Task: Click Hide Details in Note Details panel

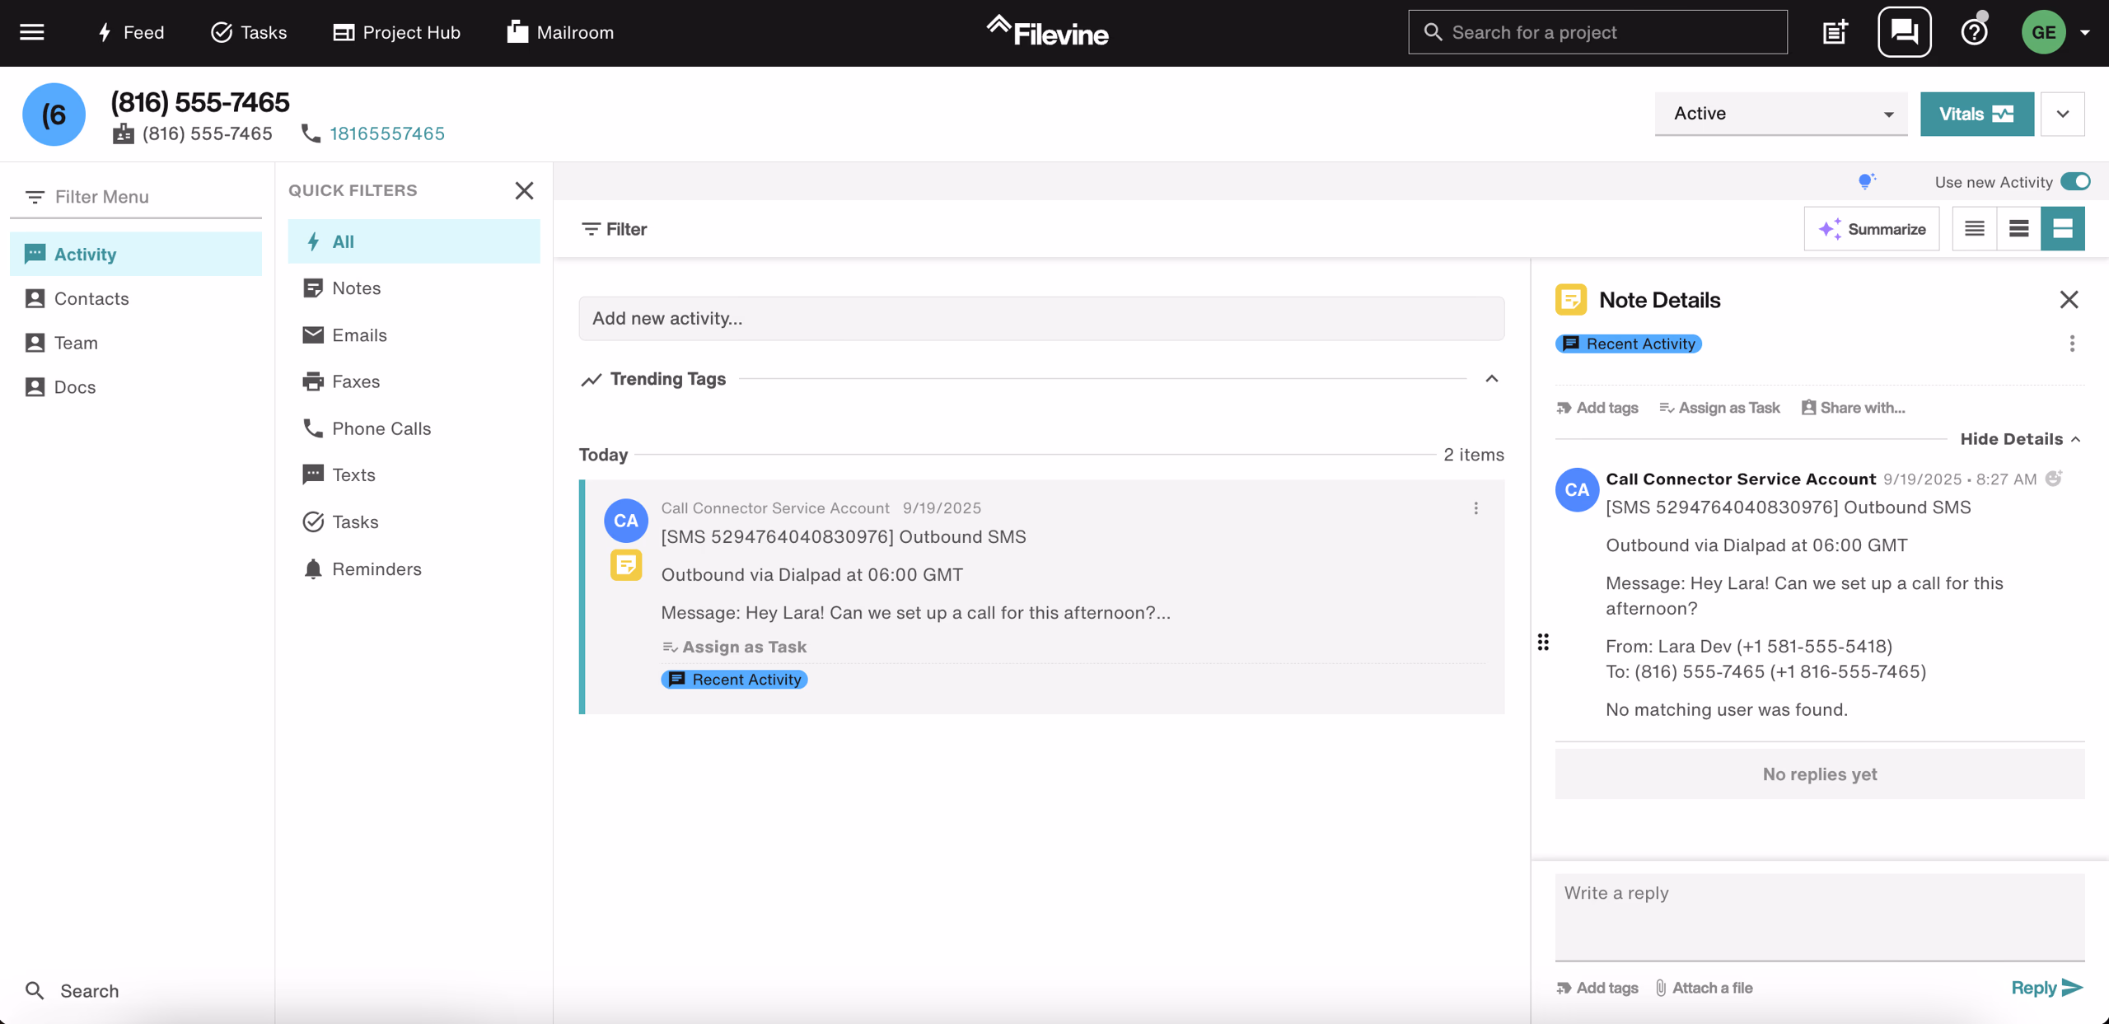Action: coord(2013,439)
